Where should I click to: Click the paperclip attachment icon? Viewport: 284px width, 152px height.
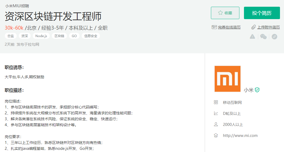[253, 27]
